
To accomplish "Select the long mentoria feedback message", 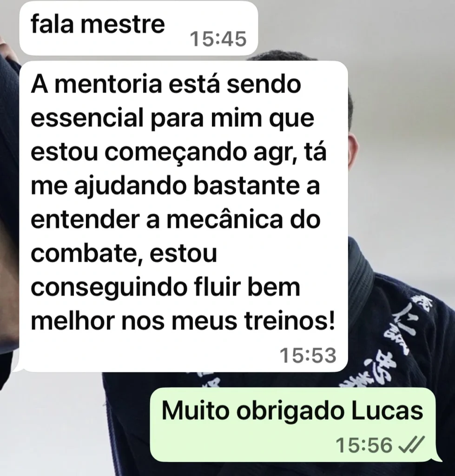I will (183, 216).
